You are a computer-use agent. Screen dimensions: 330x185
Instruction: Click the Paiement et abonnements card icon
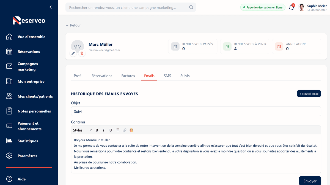pyautogui.click(x=9, y=126)
